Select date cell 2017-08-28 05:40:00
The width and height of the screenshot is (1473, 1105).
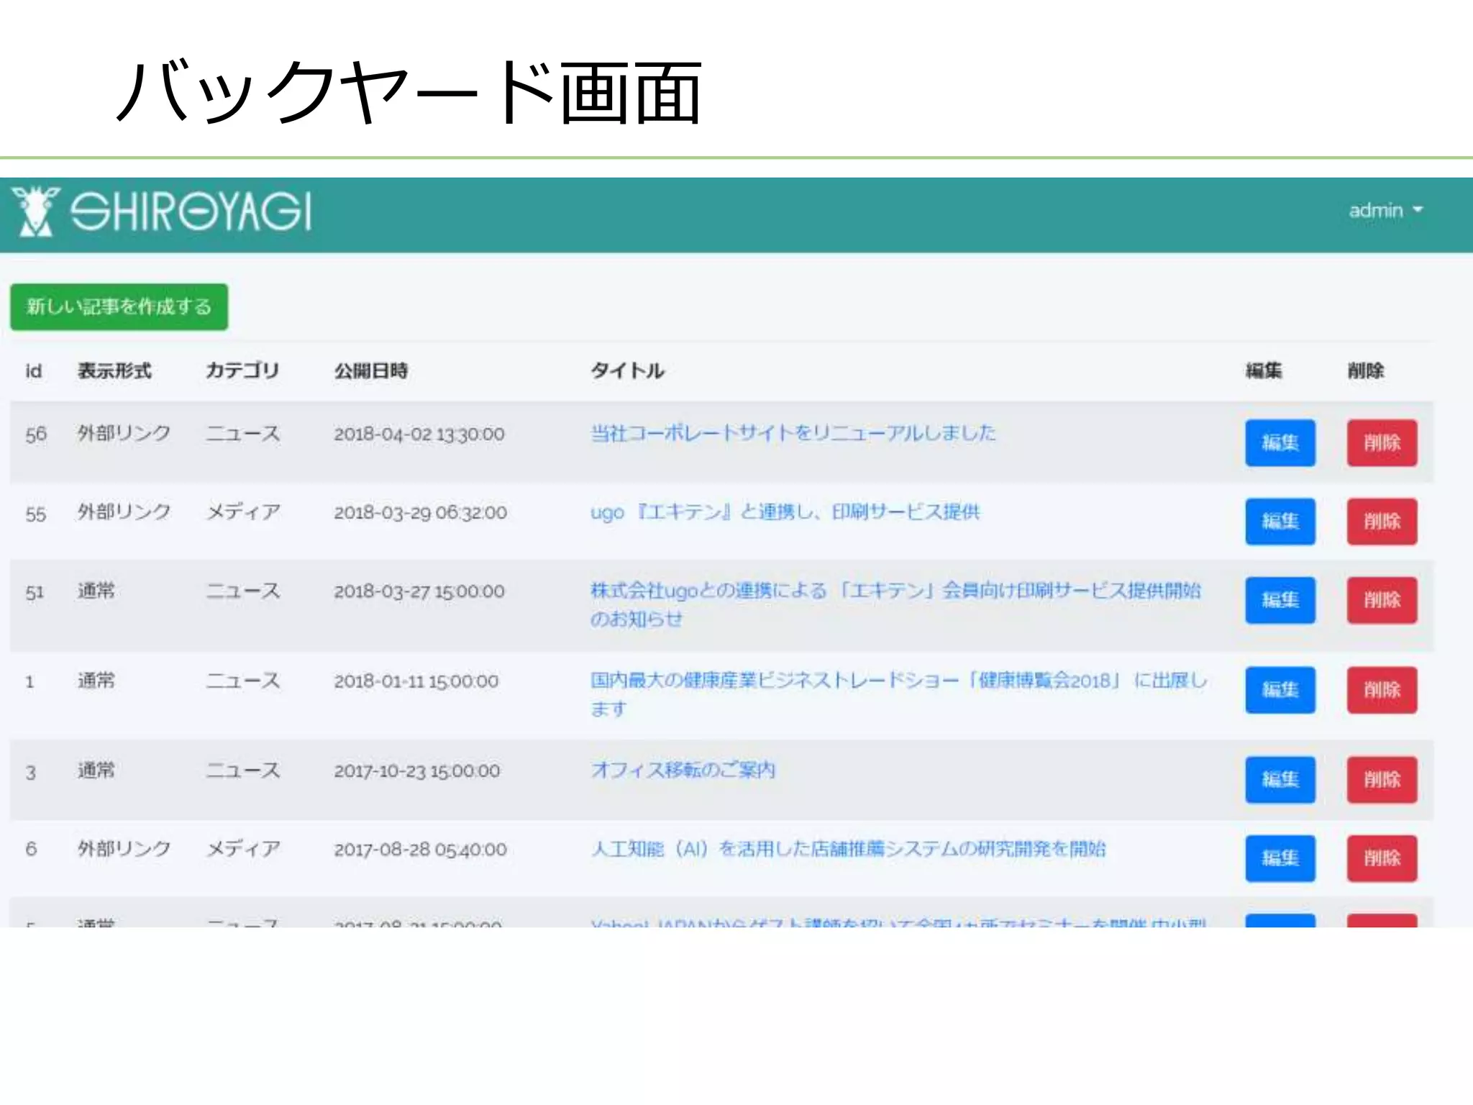(421, 850)
